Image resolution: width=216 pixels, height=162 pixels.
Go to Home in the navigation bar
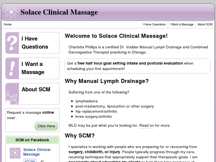click(8, 24)
